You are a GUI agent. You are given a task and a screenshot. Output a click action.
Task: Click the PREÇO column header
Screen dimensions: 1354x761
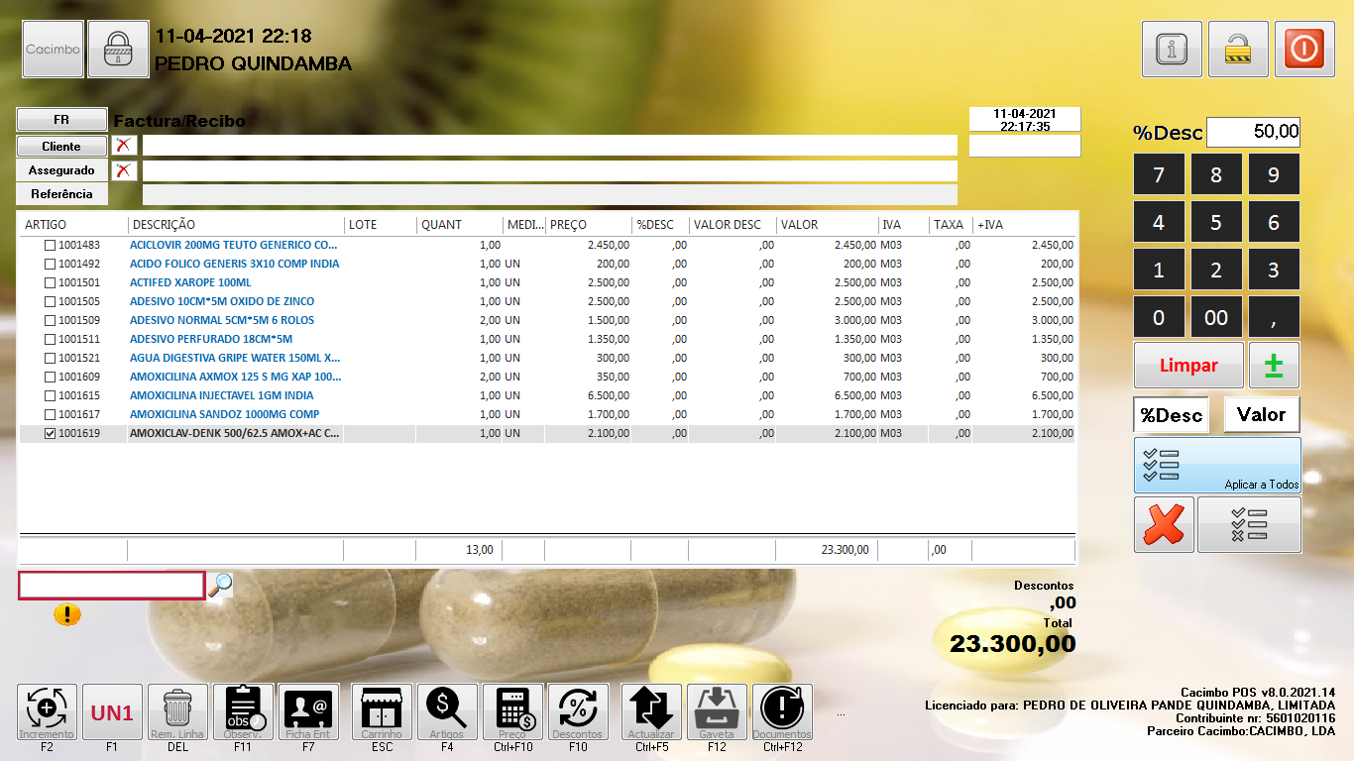[x=589, y=225]
